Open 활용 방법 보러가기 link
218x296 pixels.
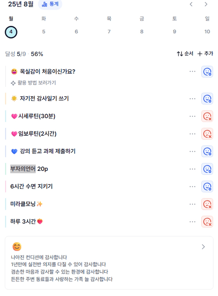point(33,83)
